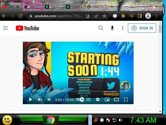This screenshot has width=166, height=125.
Task: Open a new tab with plus button
Action: point(112,7)
